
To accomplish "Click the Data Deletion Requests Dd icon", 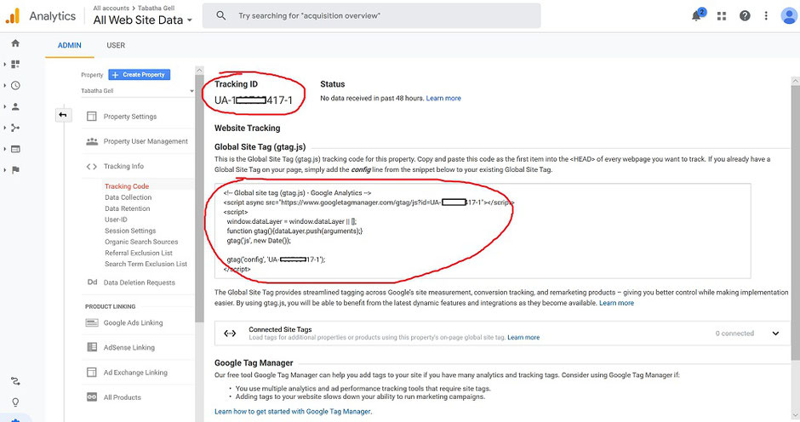I will click(x=92, y=282).
